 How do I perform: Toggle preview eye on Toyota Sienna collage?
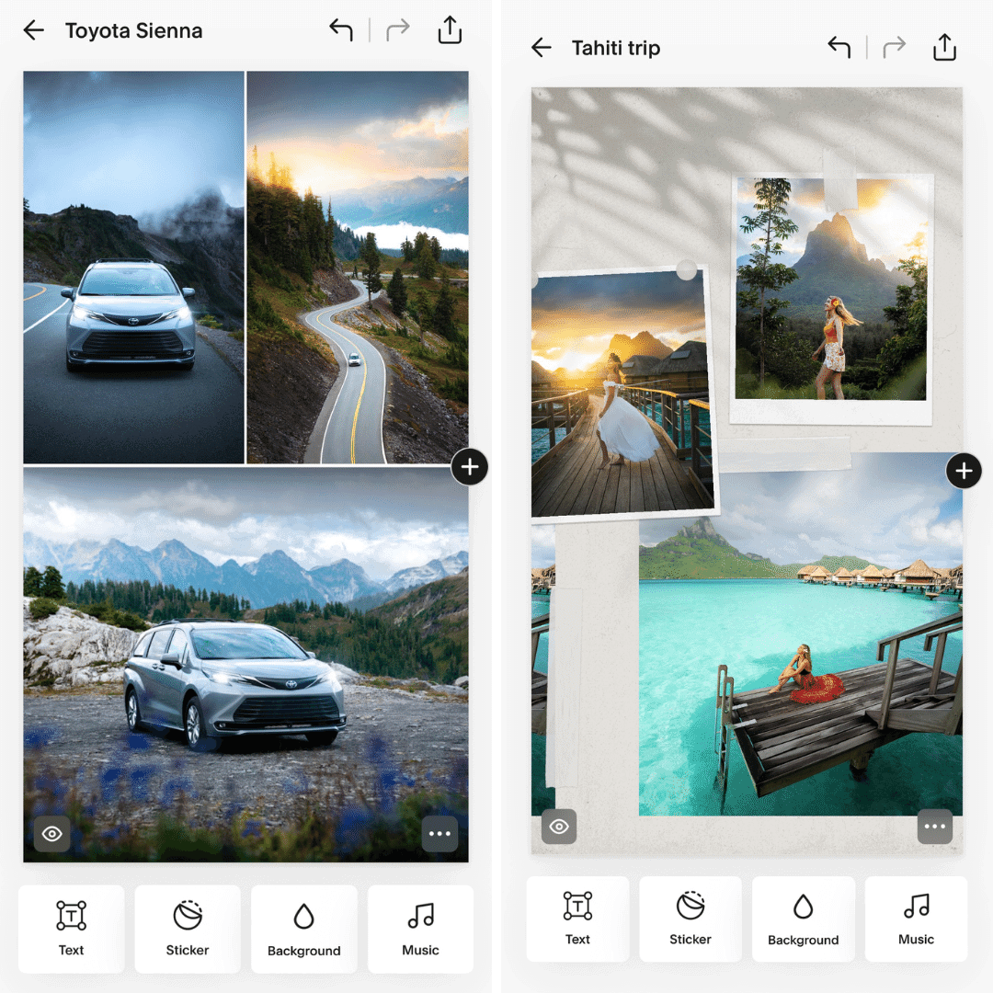click(51, 834)
